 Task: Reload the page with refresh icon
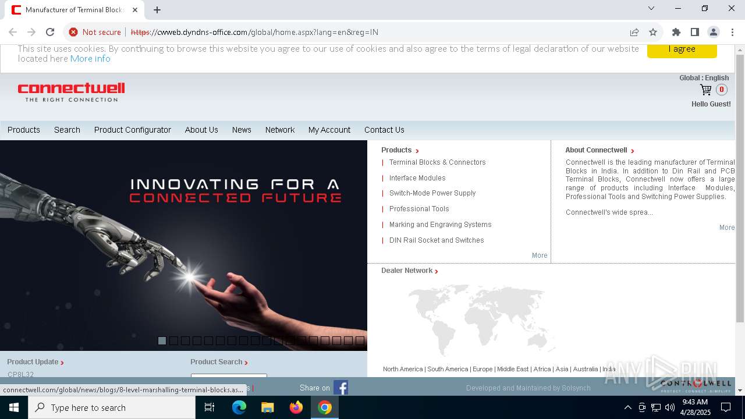pos(50,32)
